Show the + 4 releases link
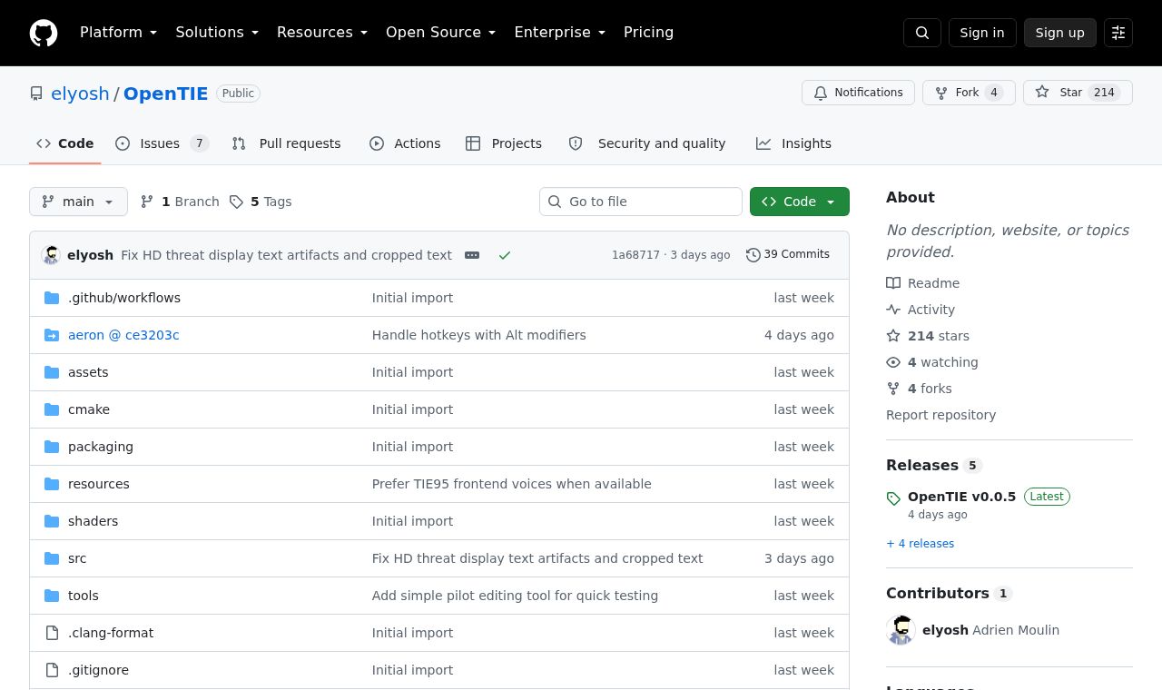The image size is (1162, 690). (920, 544)
